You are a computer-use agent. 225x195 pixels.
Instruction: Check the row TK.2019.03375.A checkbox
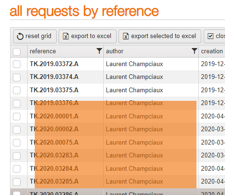tap(17, 90)
